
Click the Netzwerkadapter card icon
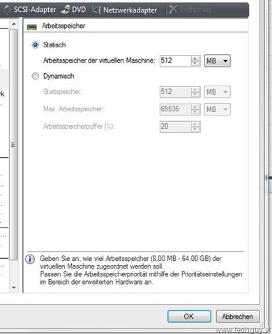click(96, 10)
